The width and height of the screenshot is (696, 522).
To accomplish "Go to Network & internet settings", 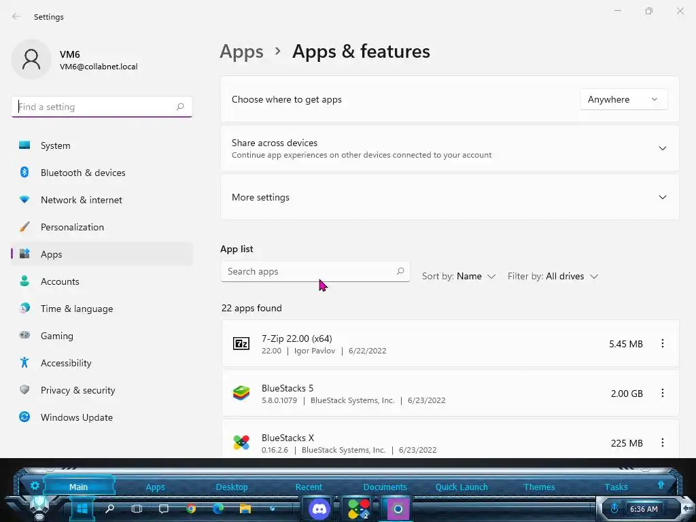I will 102,200.
